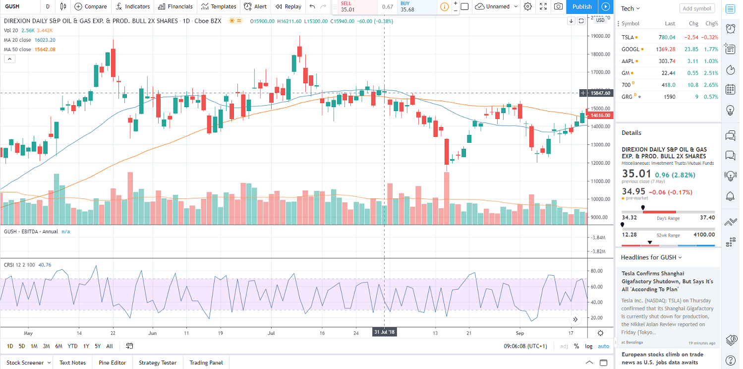Screen dimensions: 743x369
Task: Open the USD currency selector
Action: (600, 20)
